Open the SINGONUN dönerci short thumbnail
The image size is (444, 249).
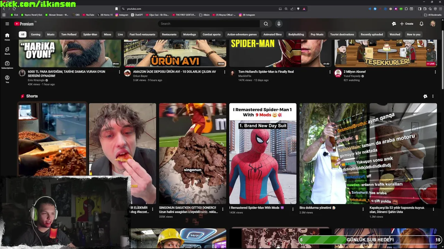tap(193, 154)
